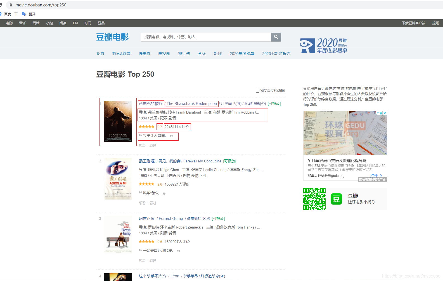Open 时间 in the top navigation bar
Image resolution: width=443 pixels, height=281 pixels.
coord(88,23)
